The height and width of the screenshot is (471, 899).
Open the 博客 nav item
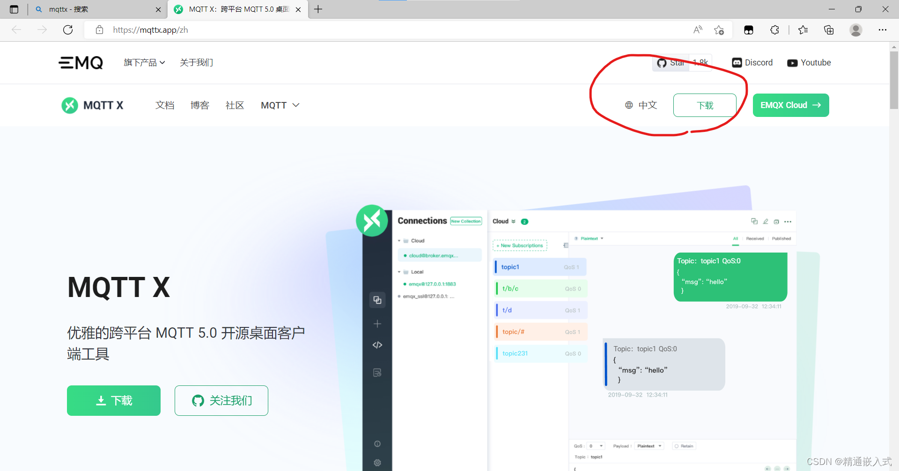click(200, 105)
